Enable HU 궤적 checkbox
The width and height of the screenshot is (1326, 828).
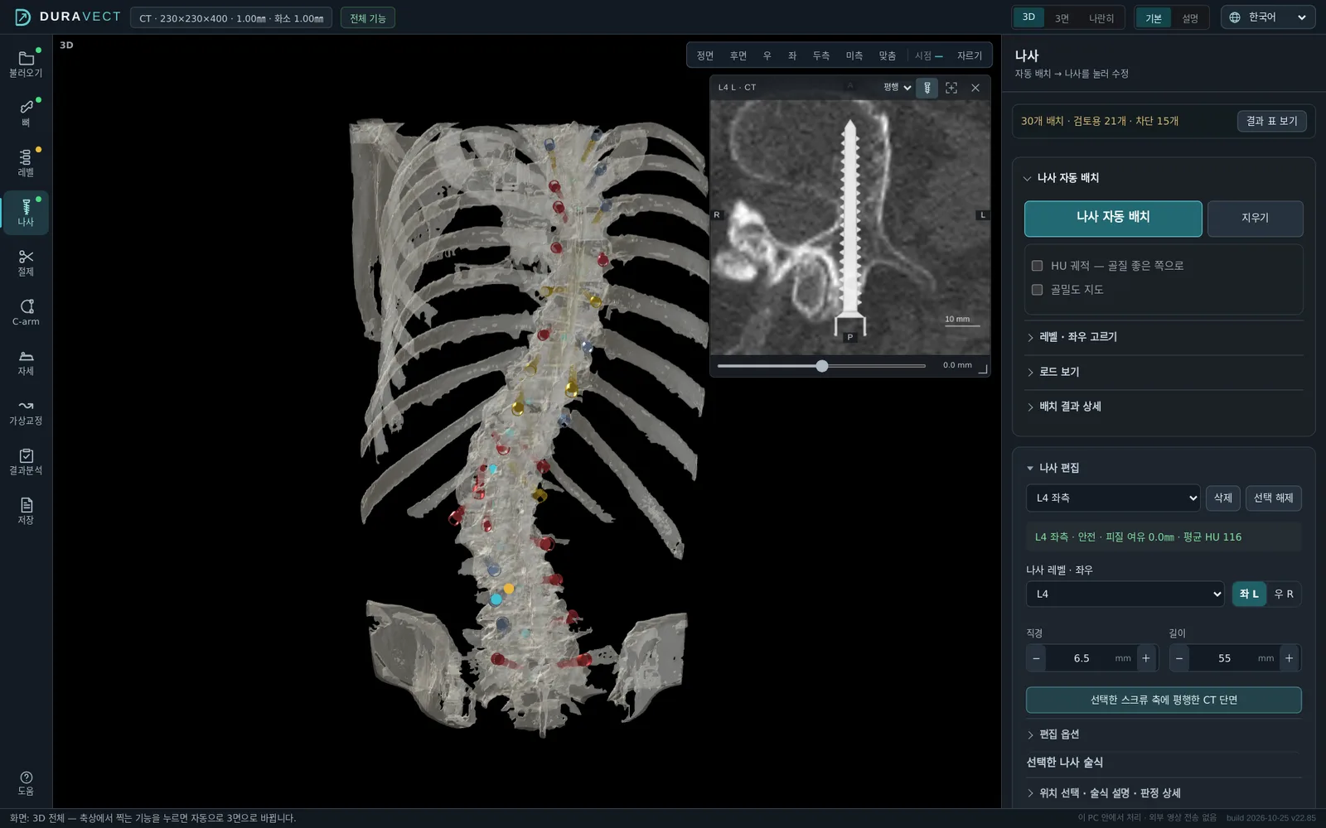point(1037,266)
